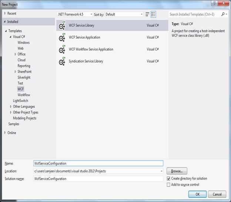Switch to small icons grid view

click(147, 14)
